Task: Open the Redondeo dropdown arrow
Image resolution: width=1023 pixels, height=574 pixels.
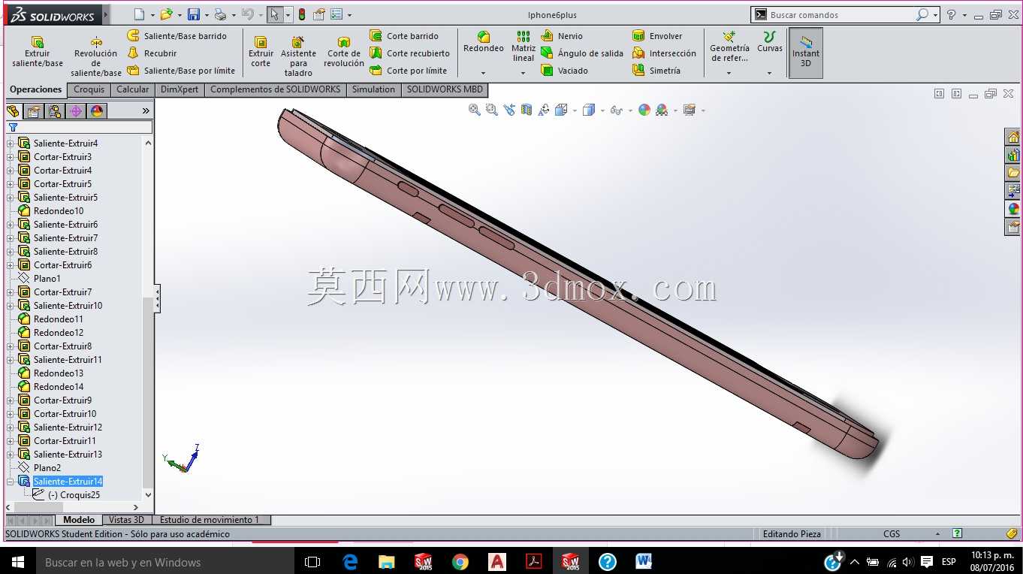Action: [x=483, y=73]
